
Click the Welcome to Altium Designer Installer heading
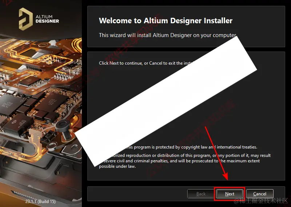click(x=166, y=20)
